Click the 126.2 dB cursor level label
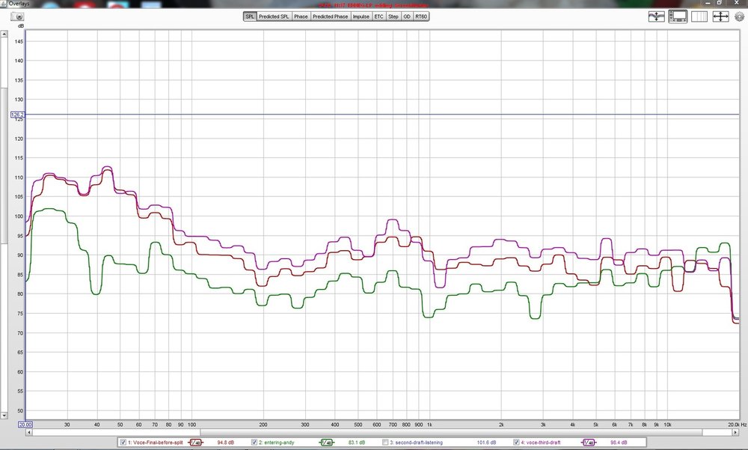 coord(17,115)
